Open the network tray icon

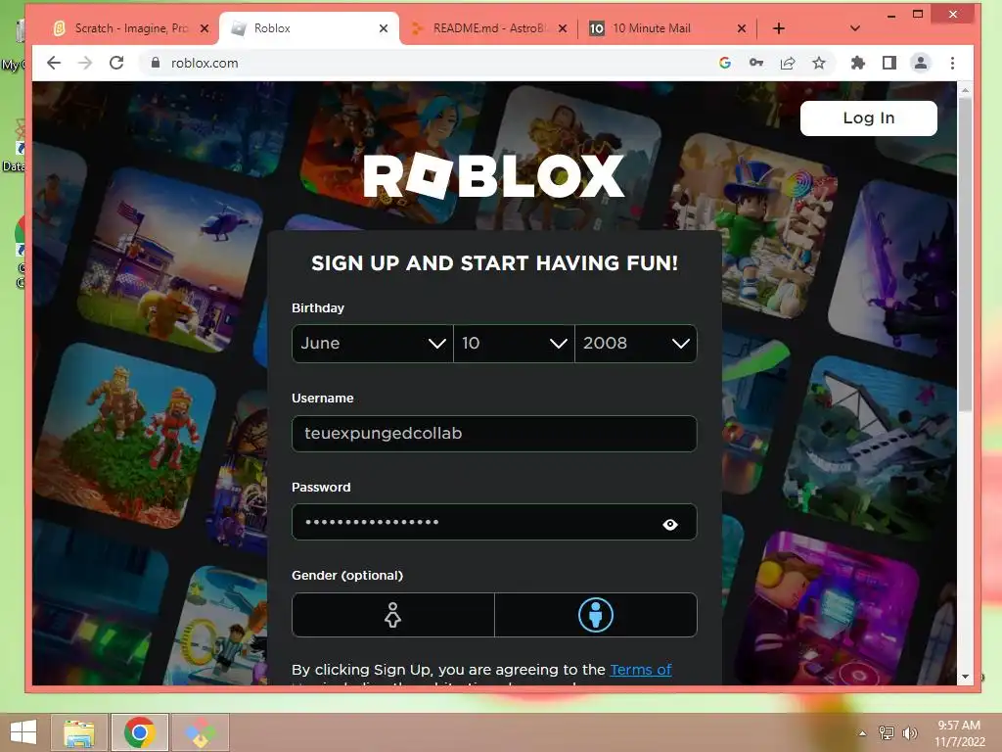(x=887, y=733)
